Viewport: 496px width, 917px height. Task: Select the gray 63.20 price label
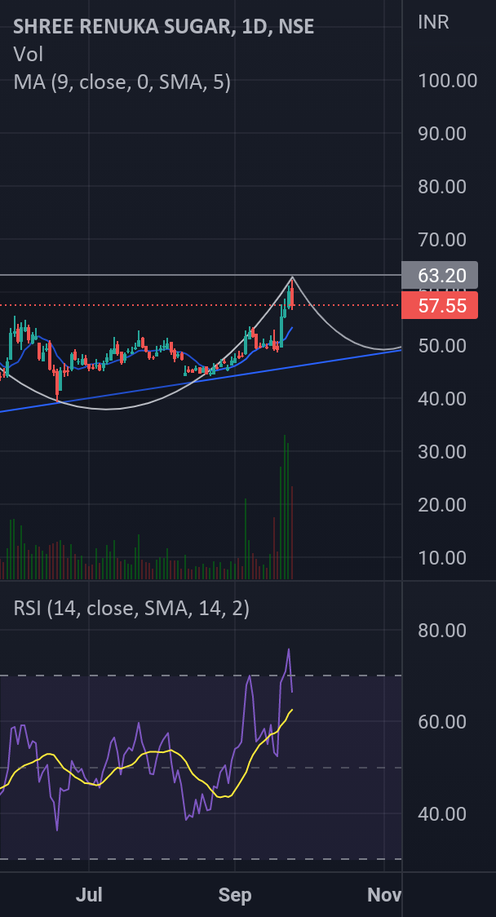coord(440,275)
